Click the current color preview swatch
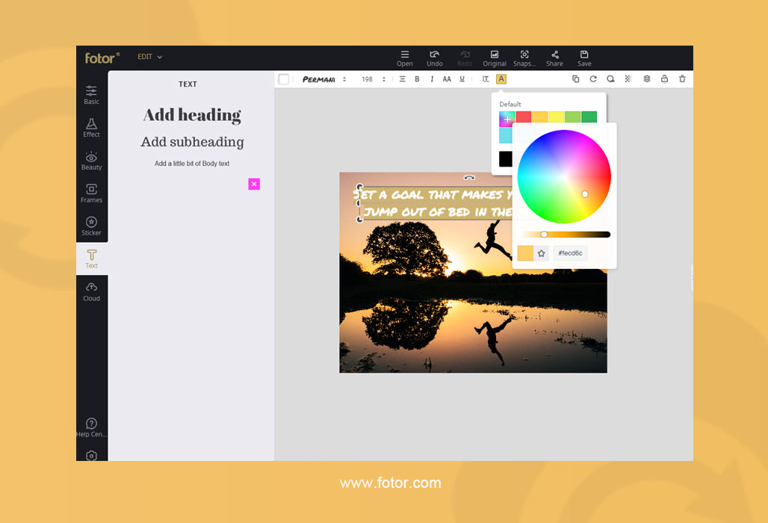Viewport: 768px width, 523px height. [x=525, y=253]
